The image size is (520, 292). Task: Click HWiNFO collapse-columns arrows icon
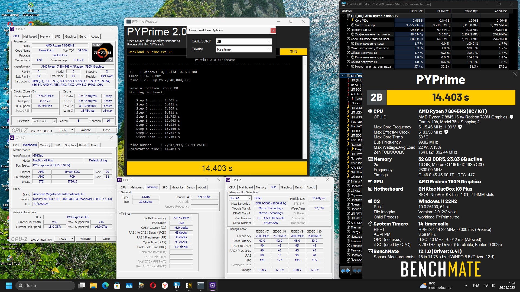357,271
